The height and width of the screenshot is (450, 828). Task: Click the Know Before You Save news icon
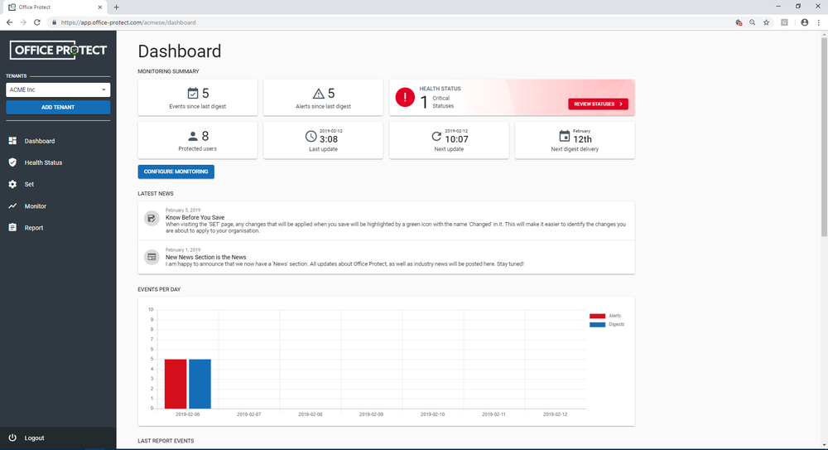pyautogui.click(x=152, y=218)
